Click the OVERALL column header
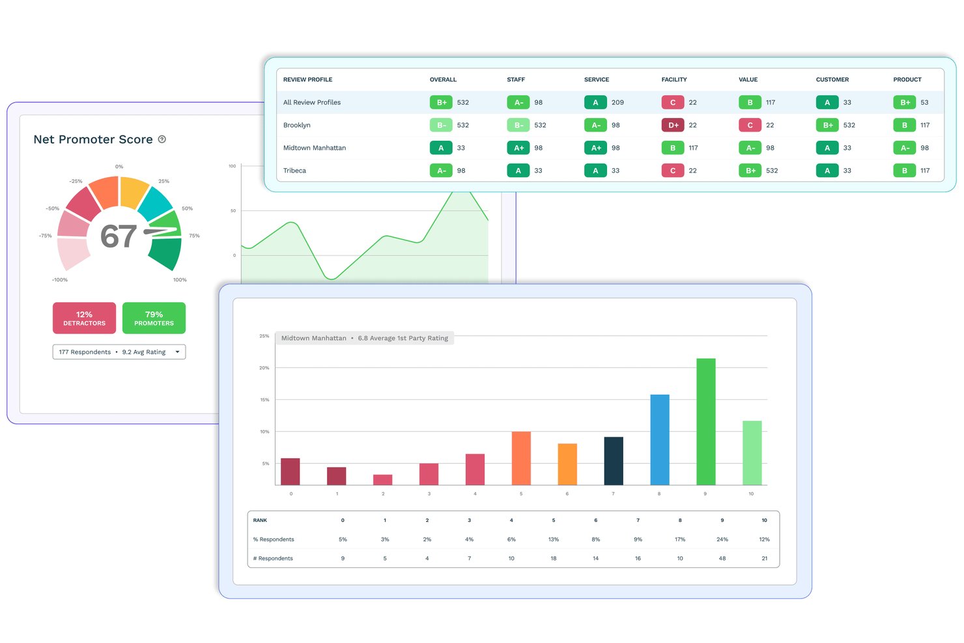964x643 pixels. (x=443, y=79)
